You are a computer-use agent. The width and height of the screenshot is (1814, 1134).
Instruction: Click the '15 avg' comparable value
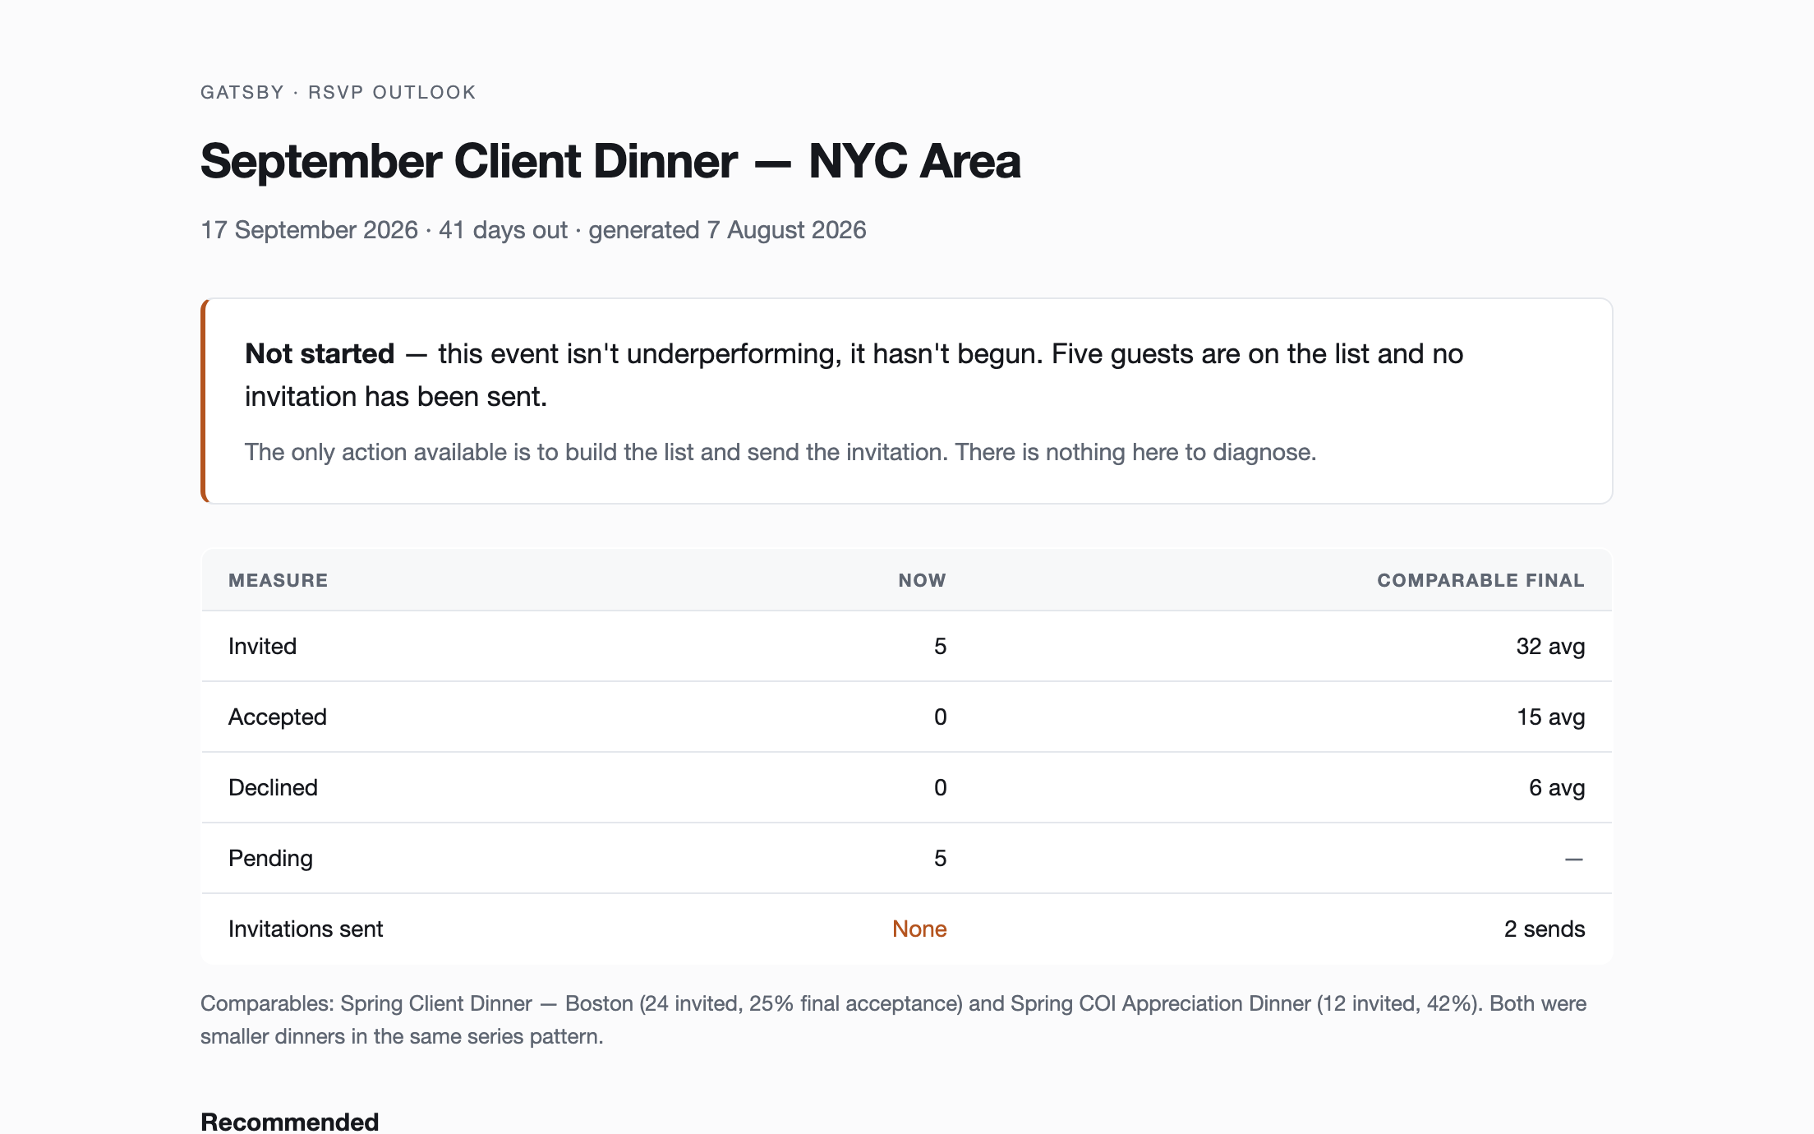click(1550, 717)
